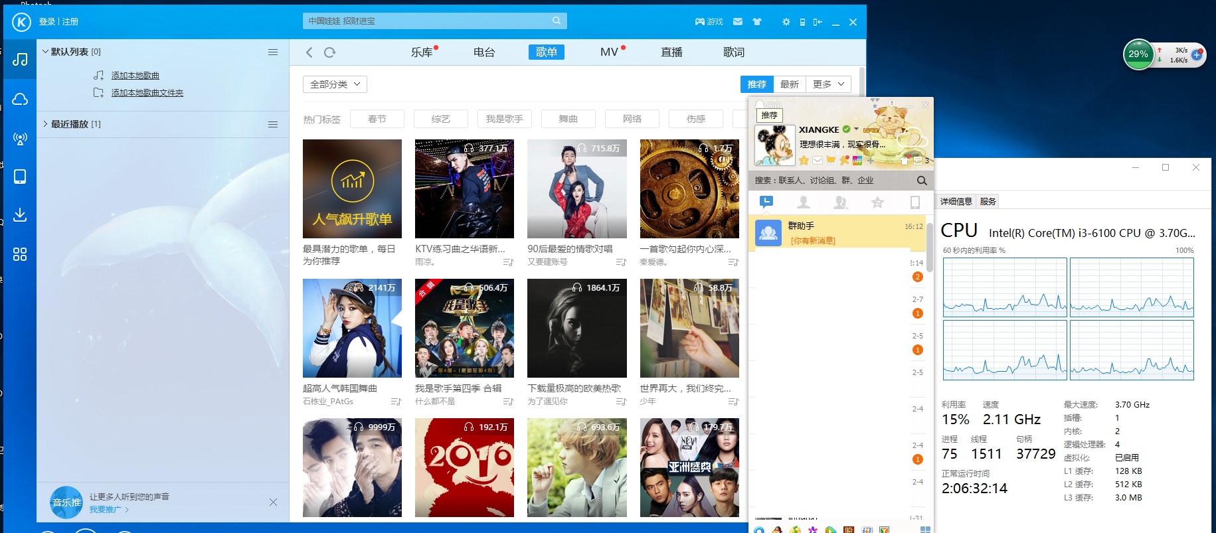Refresh the playlist page
This screenshot has height=533, width=1216.
(x=329, y=52)
